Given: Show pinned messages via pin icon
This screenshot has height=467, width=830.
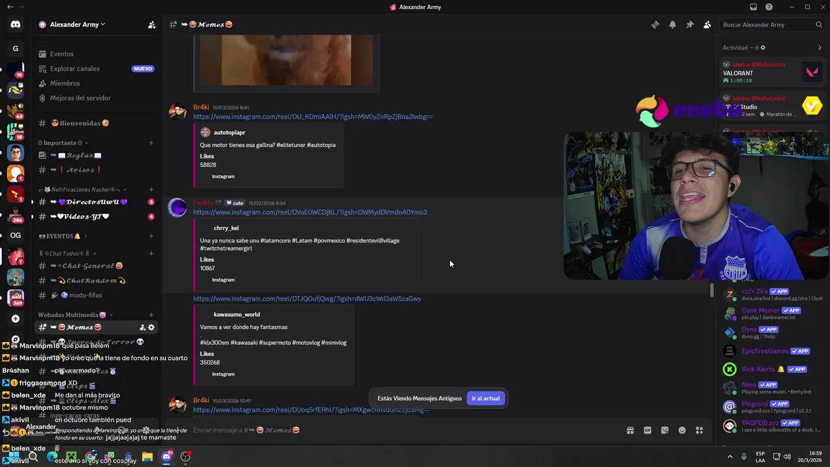Looking at the screenshot, I should (x=690, y=25).
